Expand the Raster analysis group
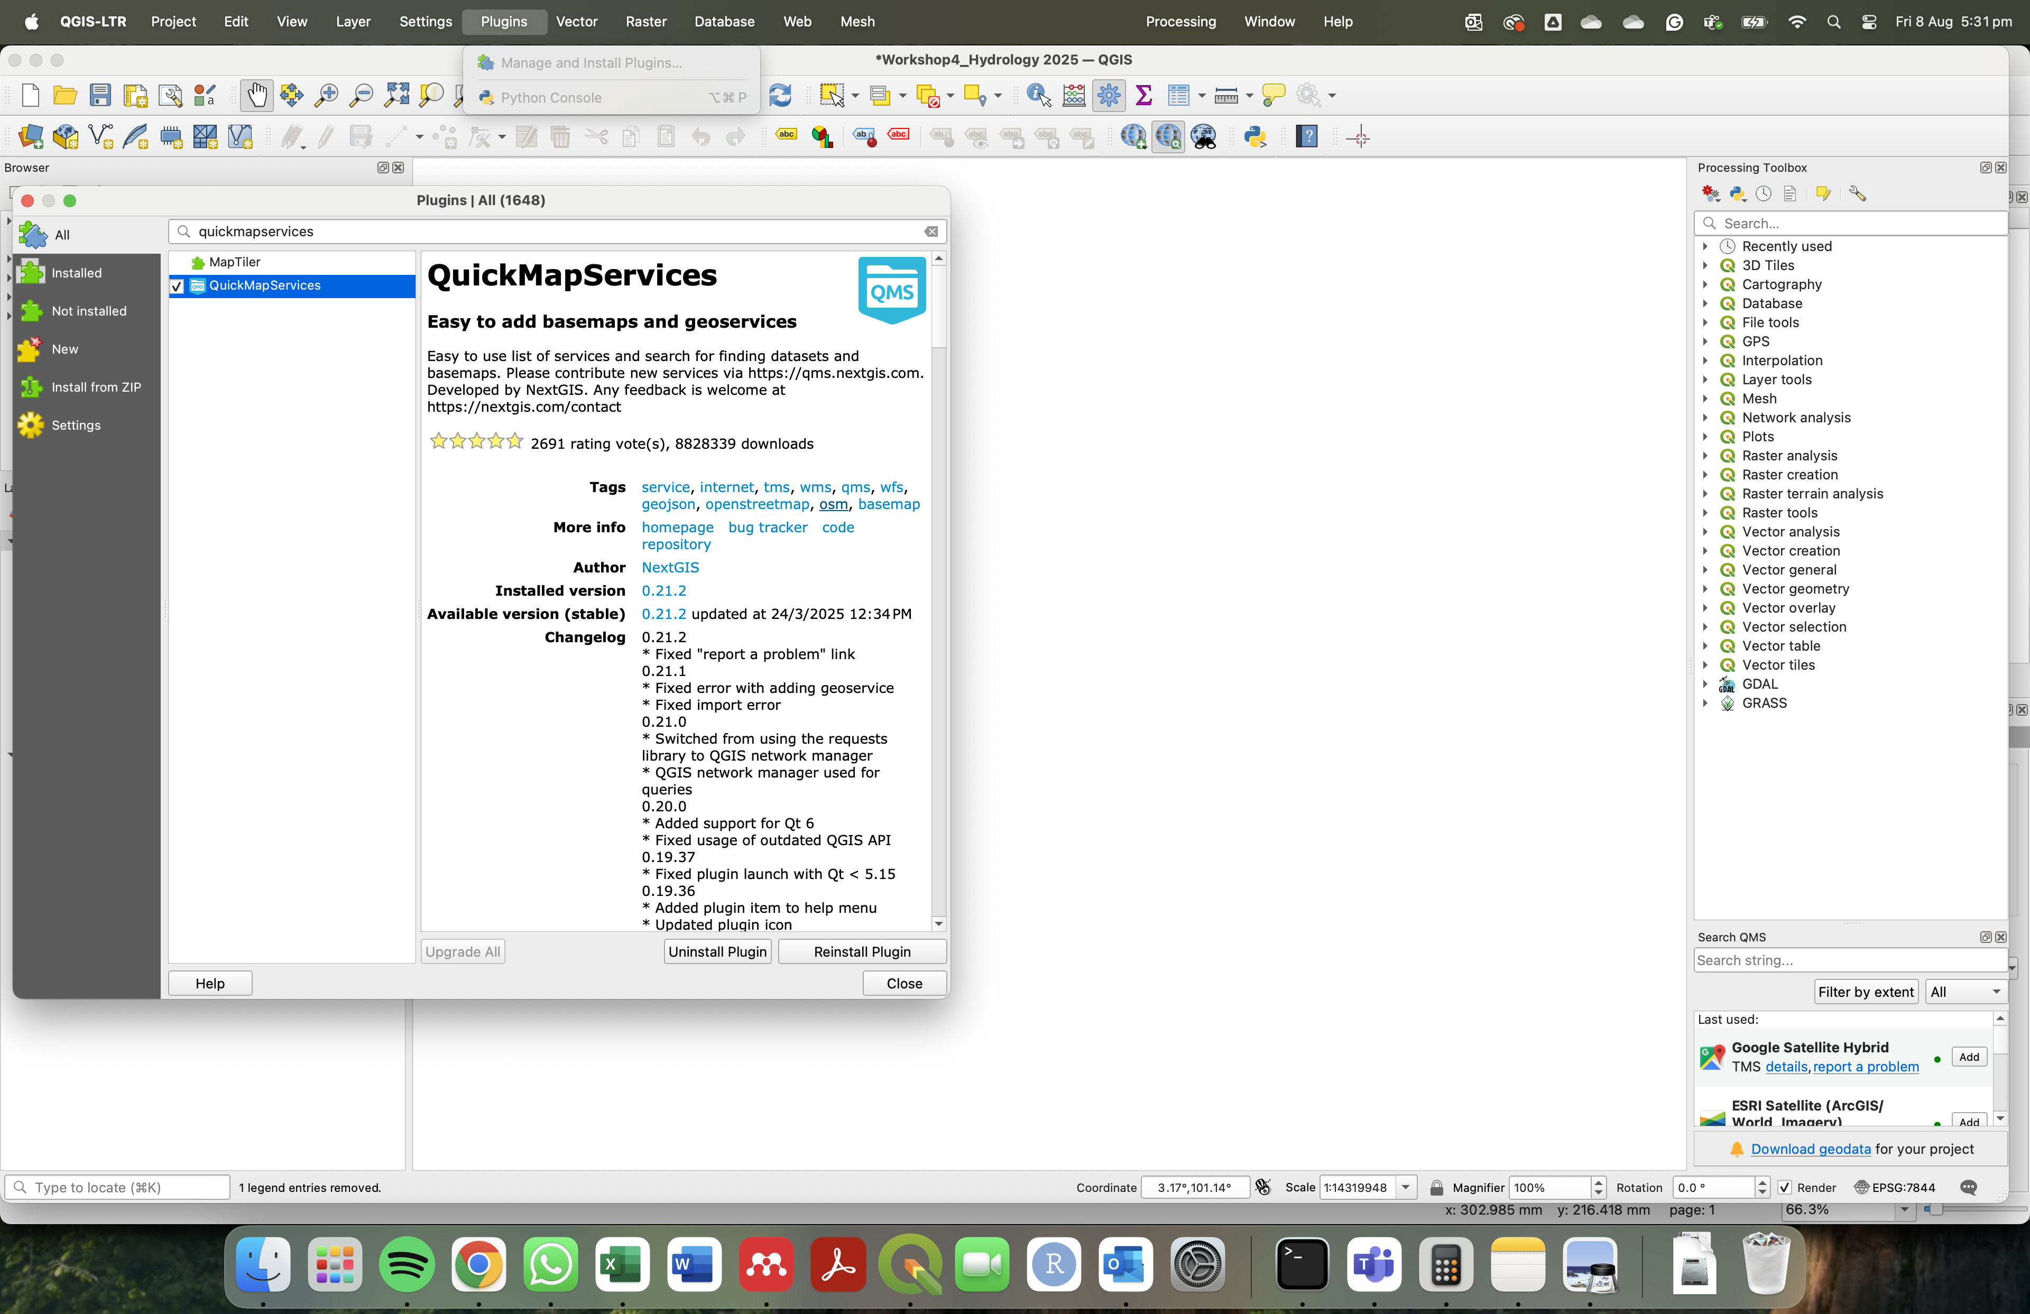The width and height of the screenshot is (2030, 1314). [1705, 455]
